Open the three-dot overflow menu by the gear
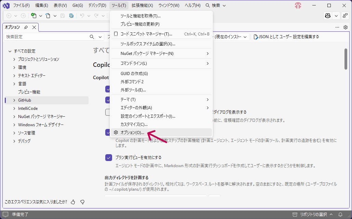 pyautogui.click(x=337, y=27)
